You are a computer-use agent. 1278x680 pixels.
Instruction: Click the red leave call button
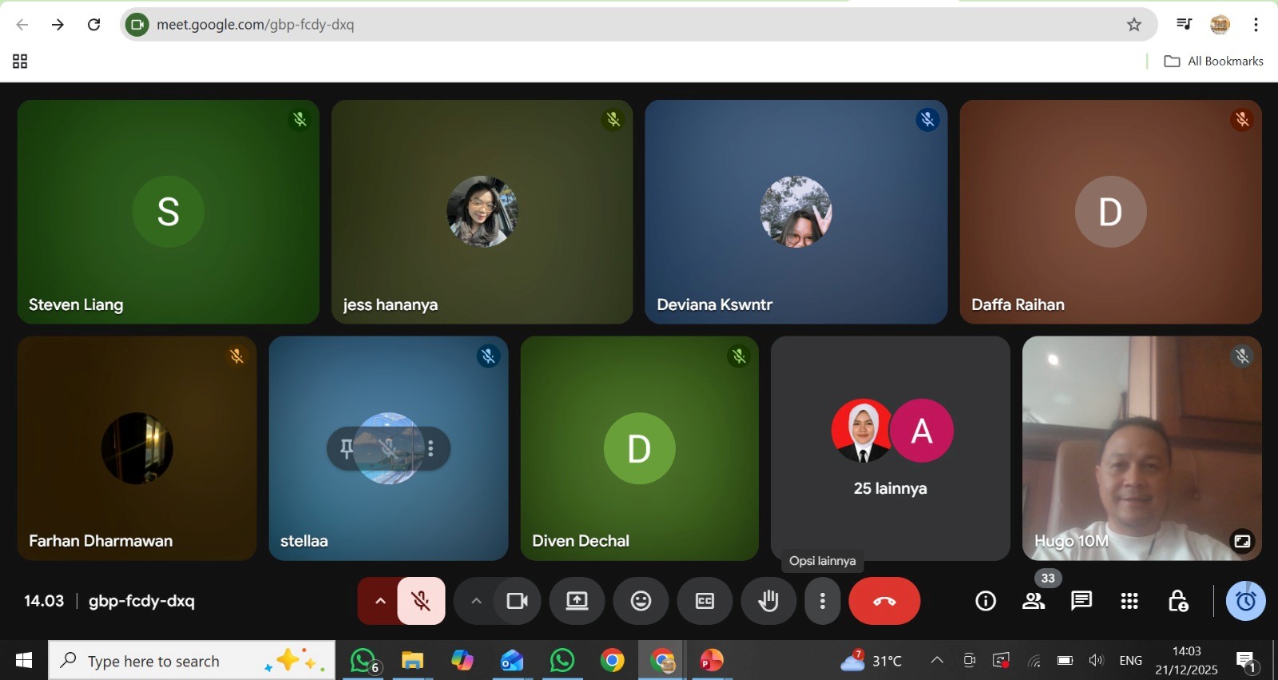883,601
